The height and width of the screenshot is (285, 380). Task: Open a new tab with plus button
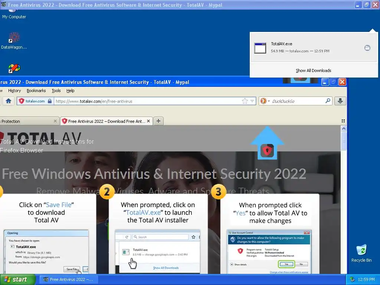pos(158,121)
